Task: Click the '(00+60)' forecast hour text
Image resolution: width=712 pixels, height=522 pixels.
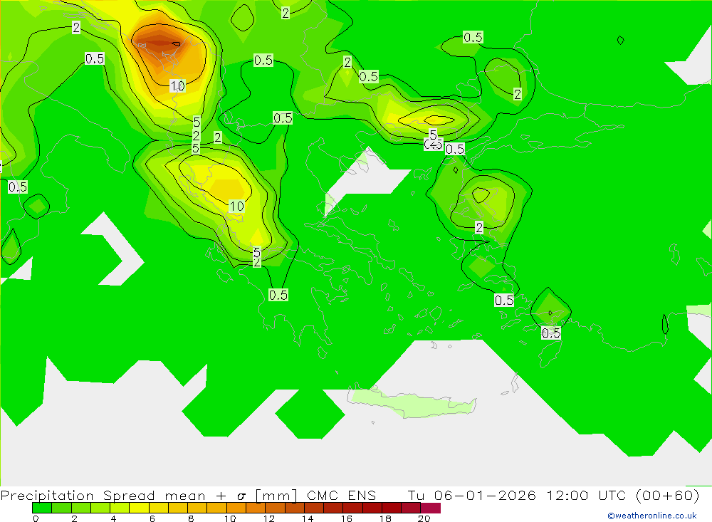Action: click(667, 495)
